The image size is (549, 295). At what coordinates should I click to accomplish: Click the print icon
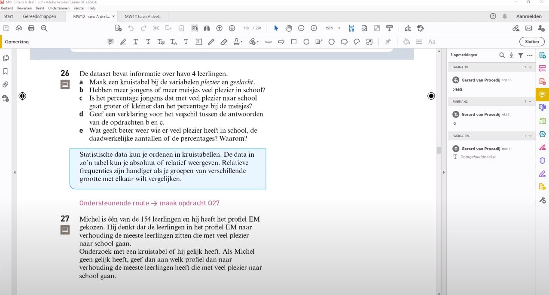[31, 28]
